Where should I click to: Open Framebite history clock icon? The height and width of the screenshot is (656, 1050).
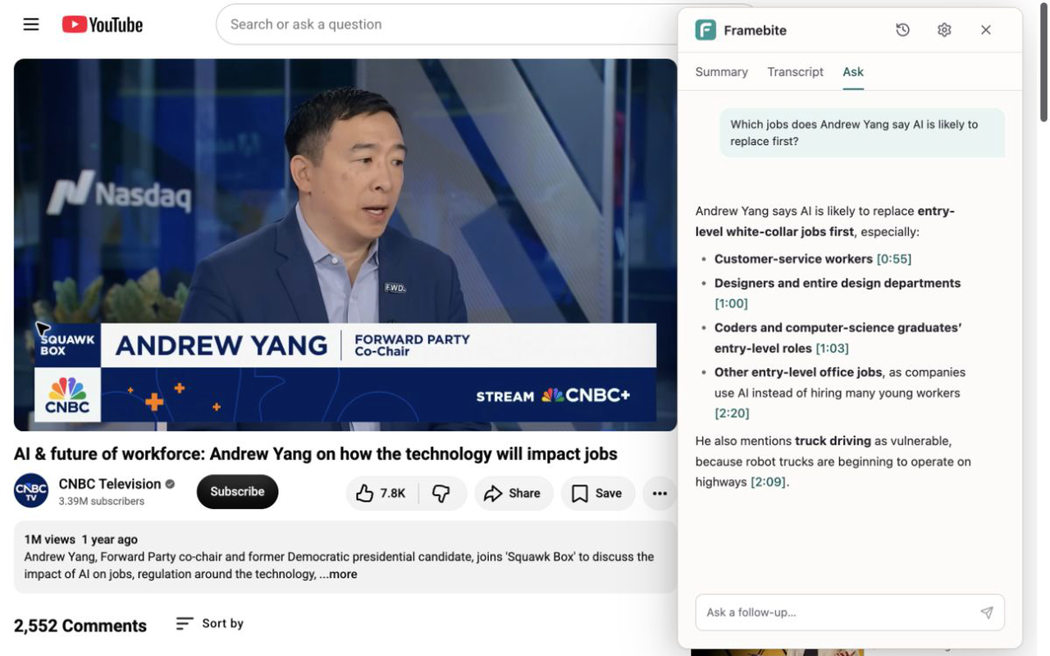point(902,30)
